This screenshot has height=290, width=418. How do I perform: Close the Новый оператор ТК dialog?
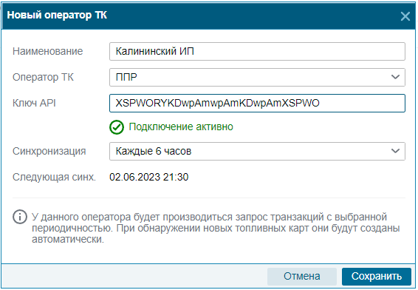(x=405, y=16)
